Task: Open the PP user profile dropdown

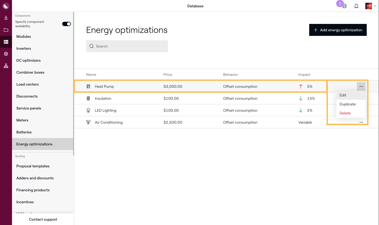Action: [x=370, y=6]
